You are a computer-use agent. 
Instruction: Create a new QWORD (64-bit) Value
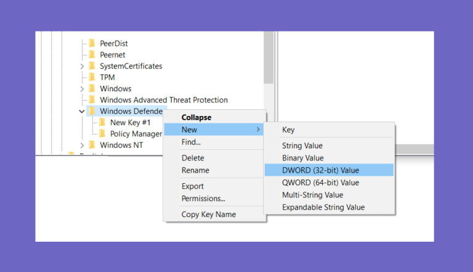coord(329,183)
